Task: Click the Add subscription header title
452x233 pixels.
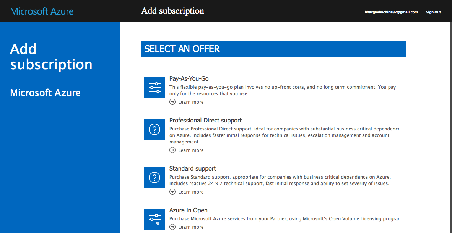Action: click(x=172, y=11)
